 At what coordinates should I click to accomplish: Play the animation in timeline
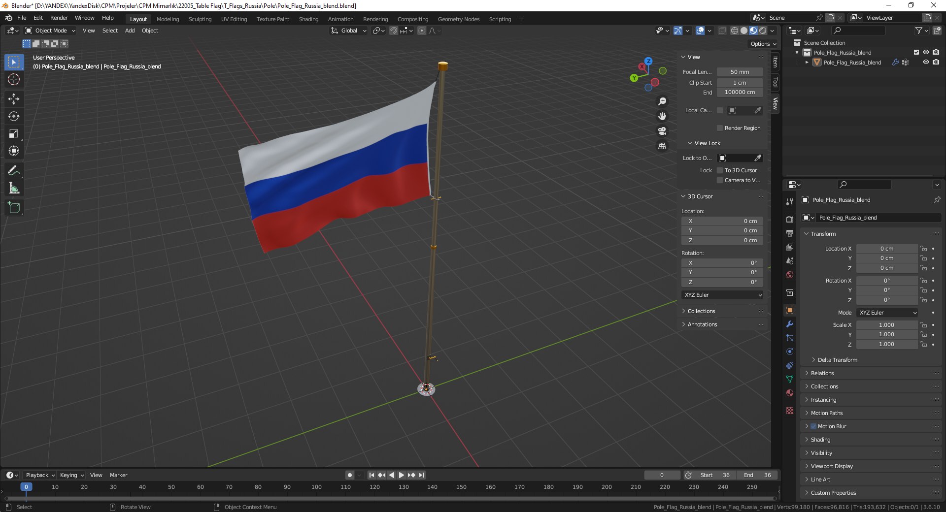[x=401, y=475]
